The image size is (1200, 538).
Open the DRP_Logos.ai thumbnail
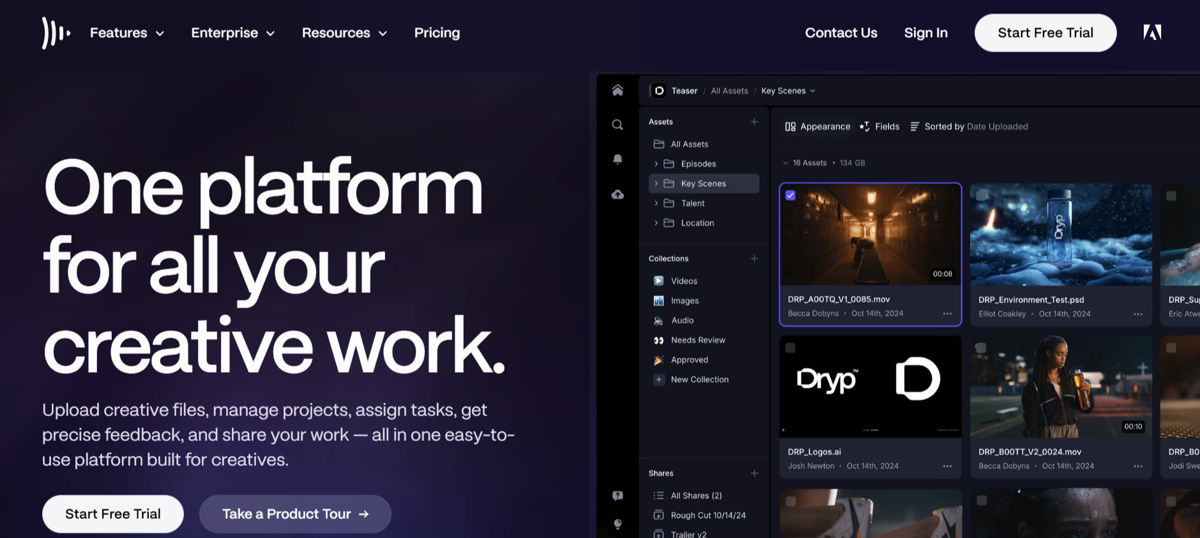pyautogui.click(x=870, y=387)
